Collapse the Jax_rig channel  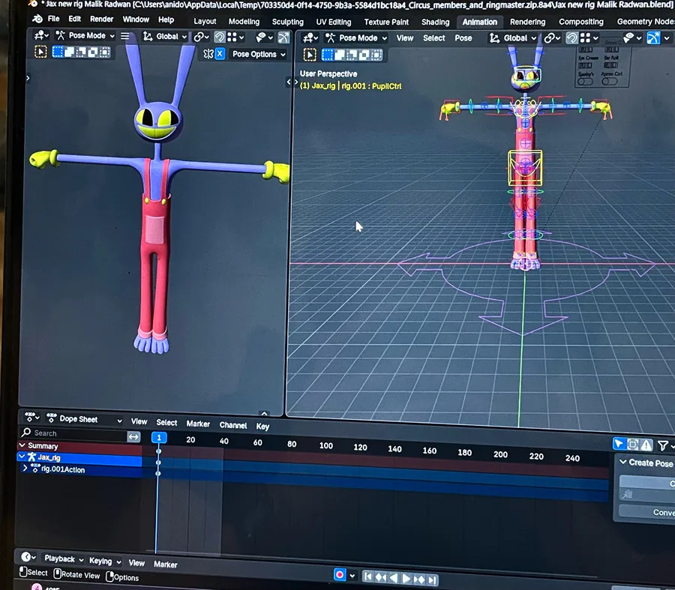[x=22, y=456]
